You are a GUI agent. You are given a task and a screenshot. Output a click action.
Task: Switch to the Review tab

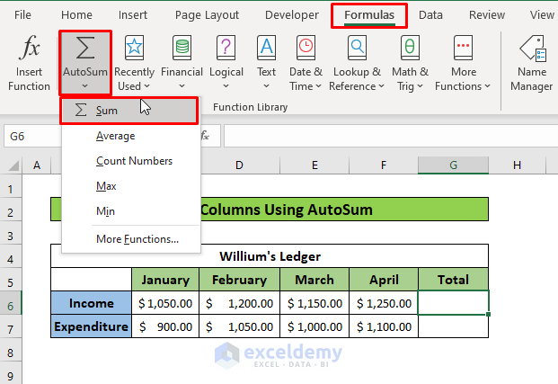coord(487,15)
